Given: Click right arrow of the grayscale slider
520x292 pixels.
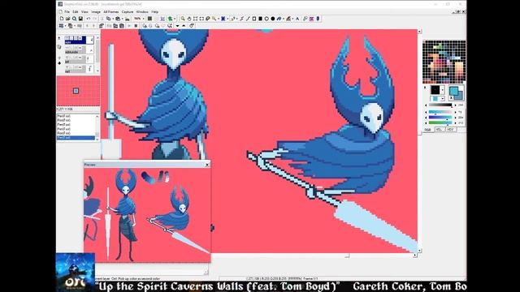Looking at the screenshot, I should [x=455, y=105].
